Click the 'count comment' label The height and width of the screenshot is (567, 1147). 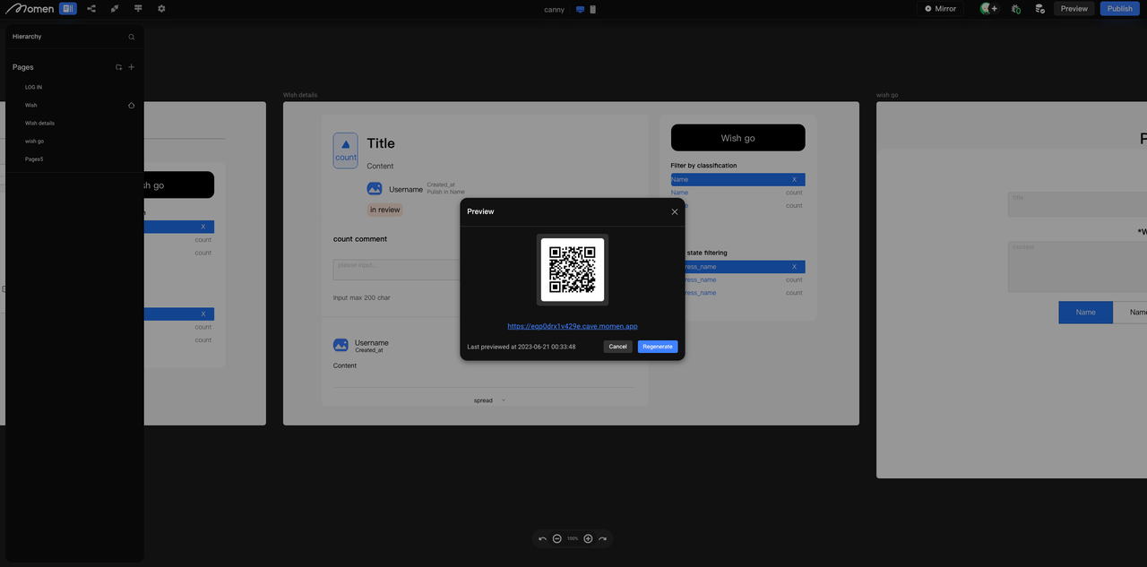pyautogui.click(x=360, y=239)
